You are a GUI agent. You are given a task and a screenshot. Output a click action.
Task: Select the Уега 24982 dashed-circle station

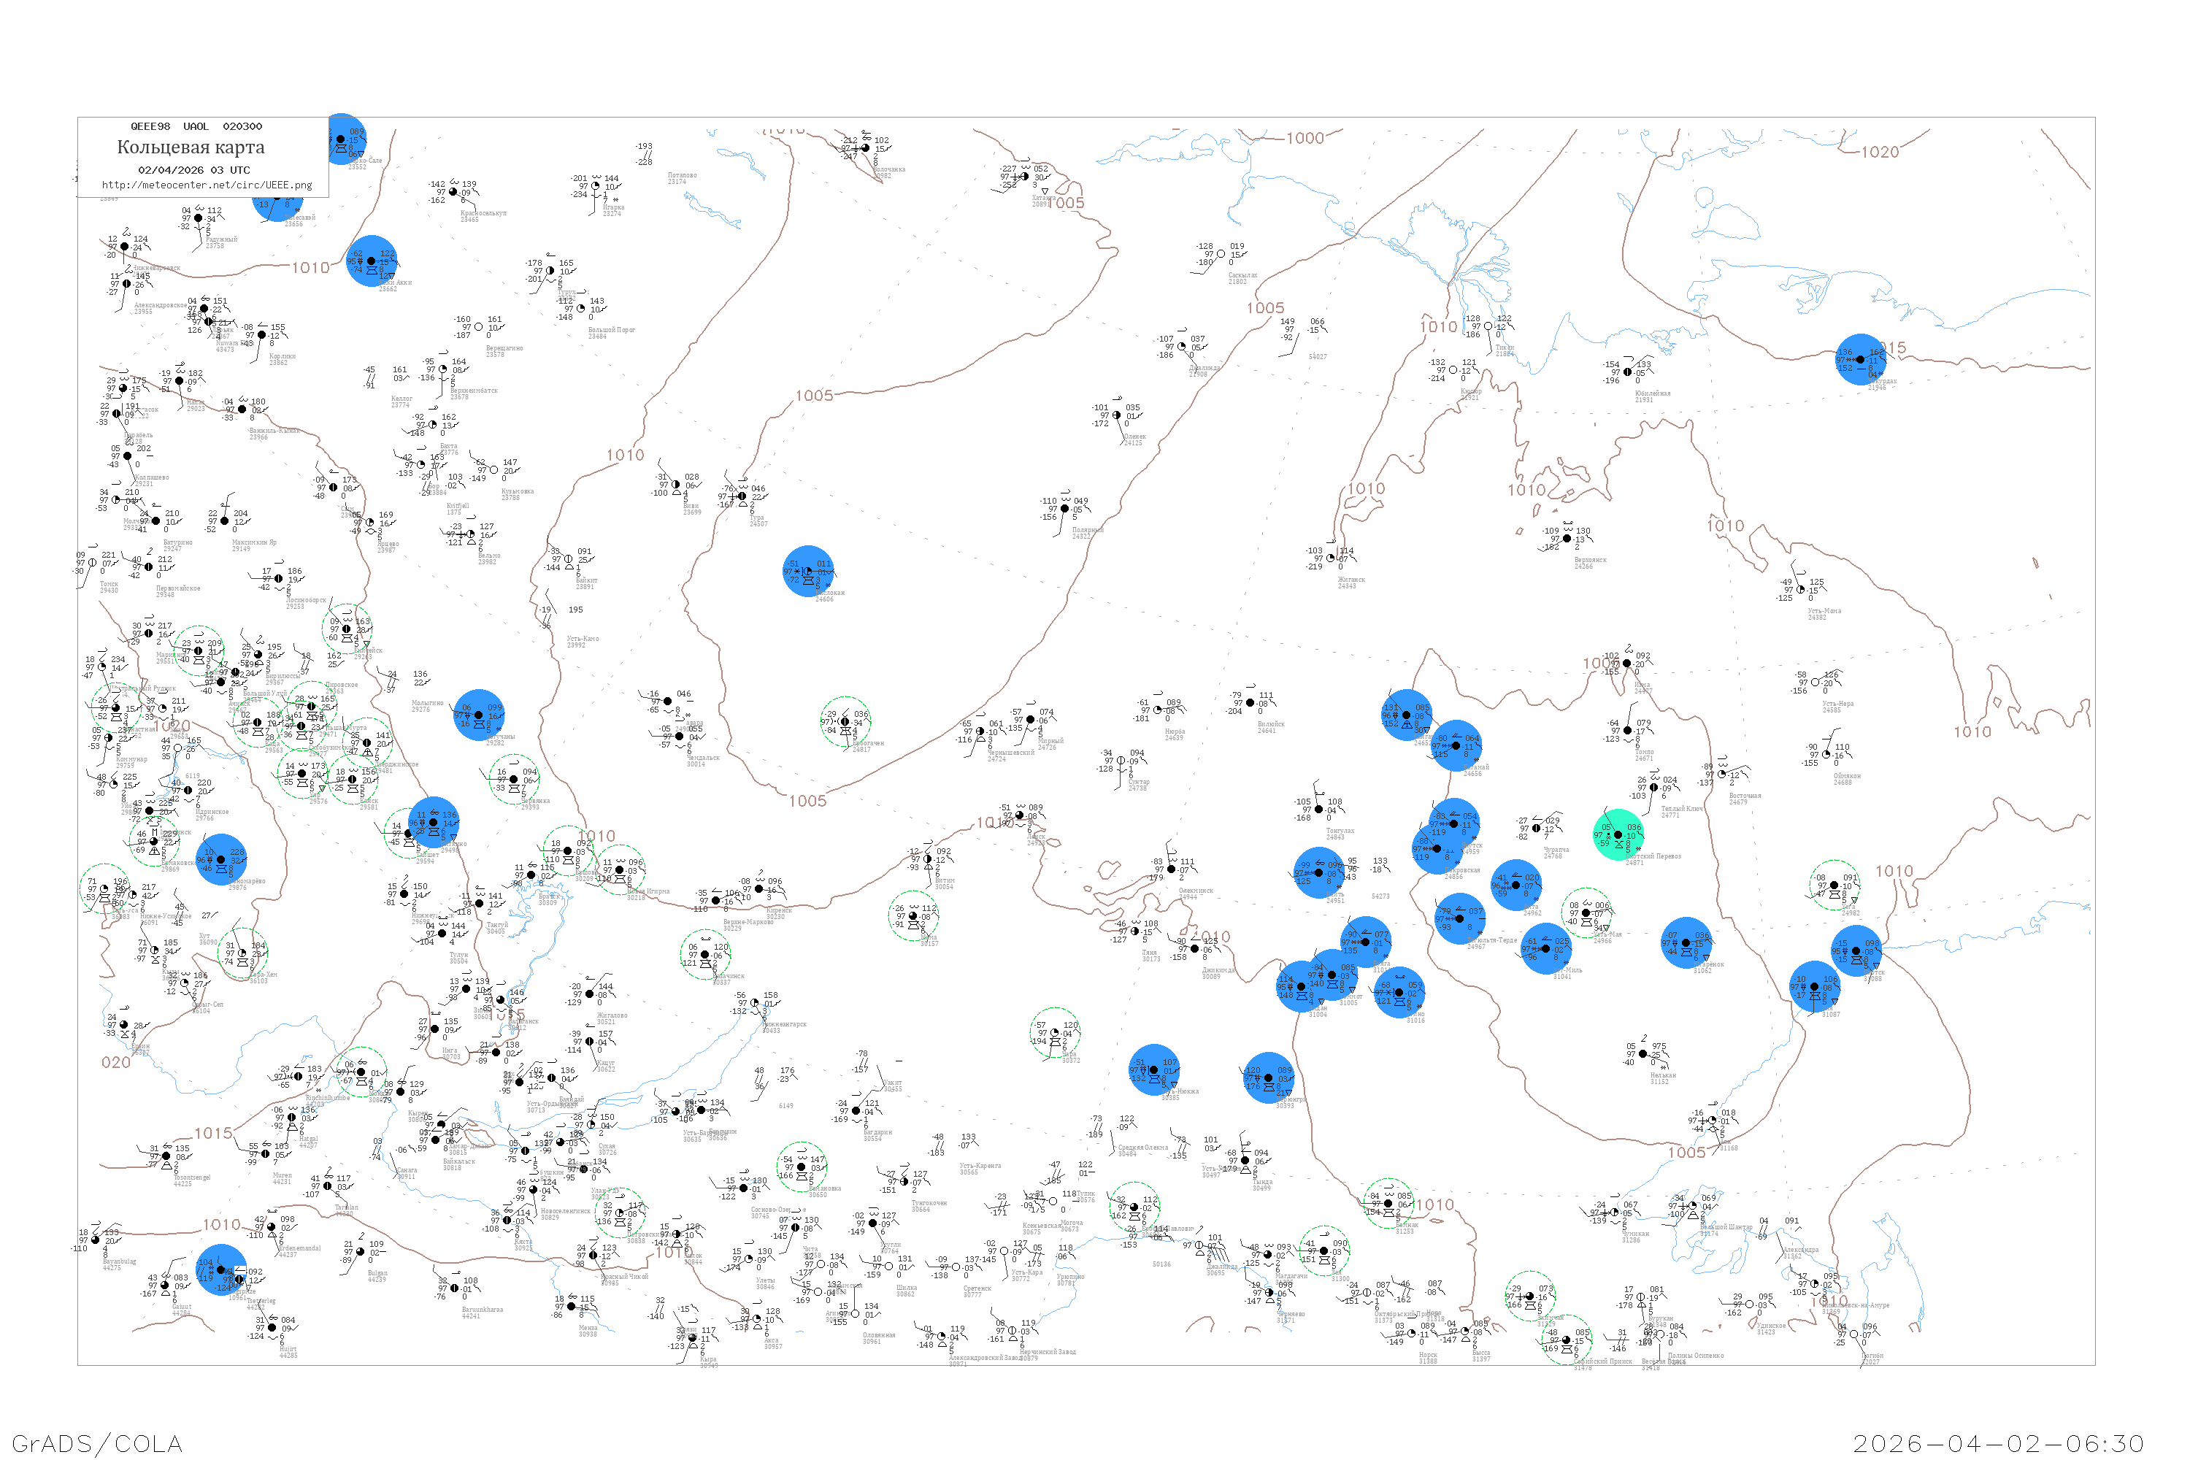coord(1833,885)
